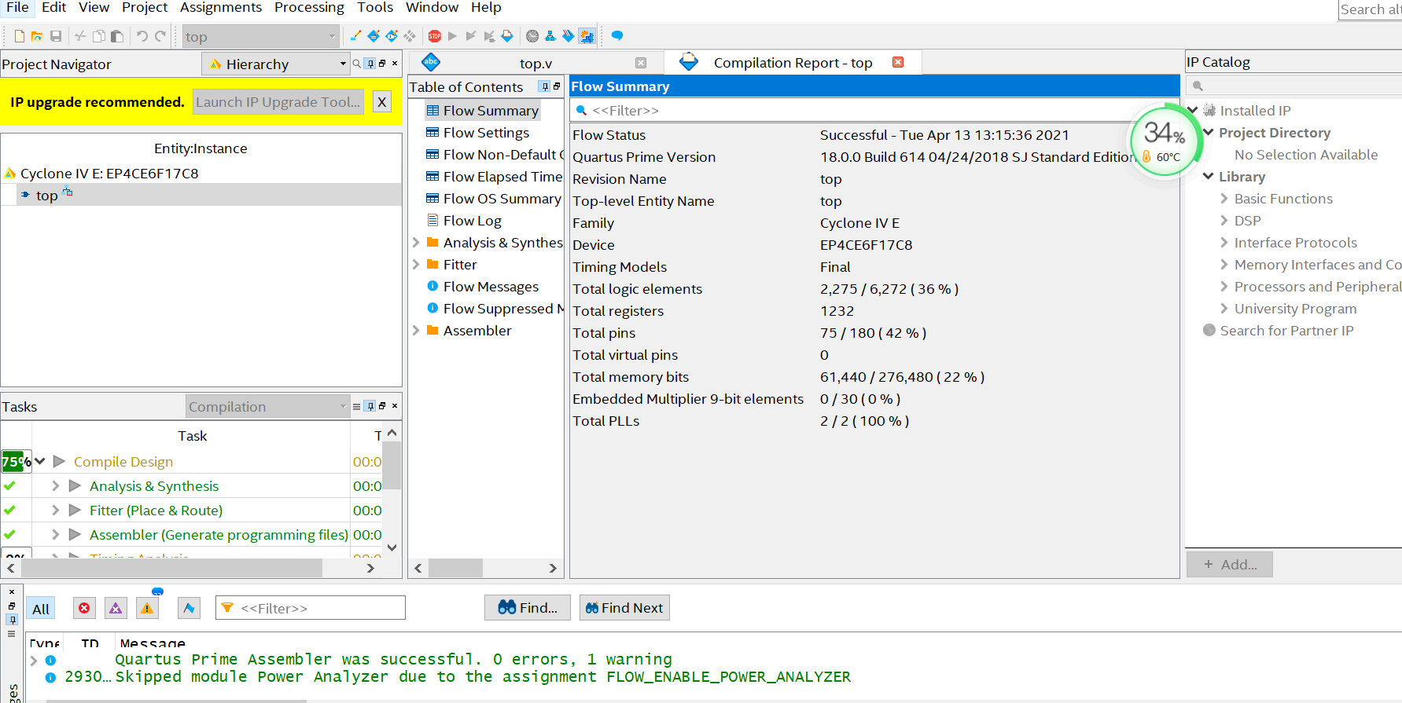1402x703 pixels.
Task: Click the Find Next button
Action: tap(624, 608)
